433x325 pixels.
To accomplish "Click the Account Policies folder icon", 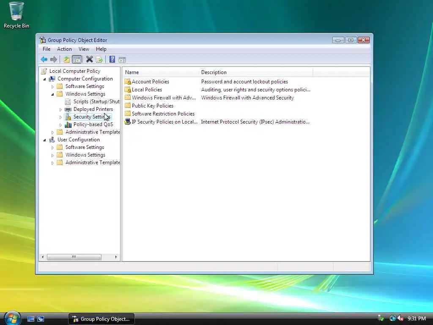I will pos(128,82).
